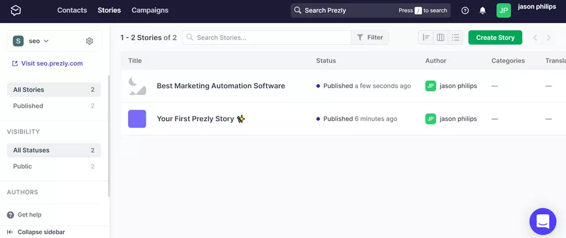Image resolution: width=566 pixels, height=238 pixels.
Task: Click the sidebar vertical scrollbar
Action: coord(109,136)
